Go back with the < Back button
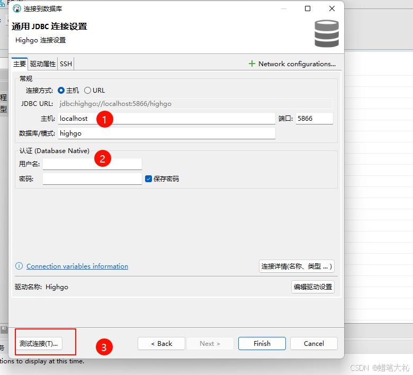Screen dimensions: 413x375 click(161, 344)
